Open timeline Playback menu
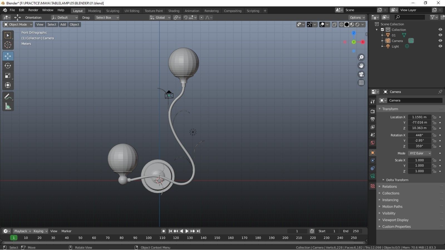Viewport: 445px width, 250px height. coord(22,231)
